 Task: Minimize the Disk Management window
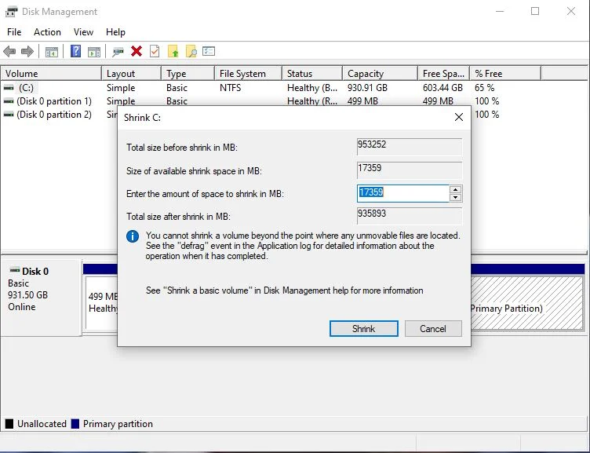(x=500, y=11)
